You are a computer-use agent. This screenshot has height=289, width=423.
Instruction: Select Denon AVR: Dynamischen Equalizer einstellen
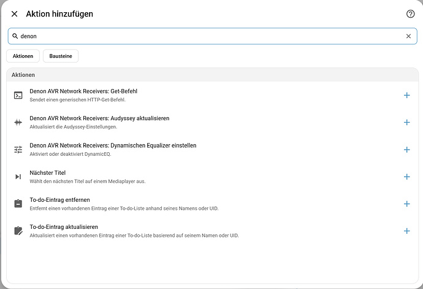(113, 145)
